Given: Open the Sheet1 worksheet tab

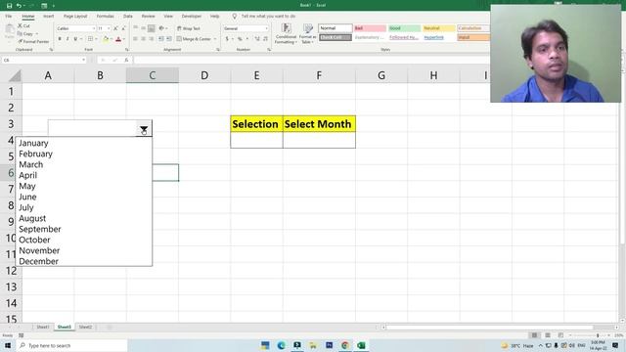Looking at the screenshot, I should click(43, 327).
